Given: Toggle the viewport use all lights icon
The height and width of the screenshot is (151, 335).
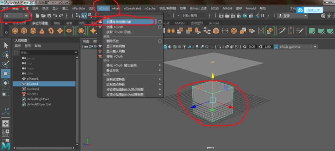Looking at the screenshot, I should [184, 47].
